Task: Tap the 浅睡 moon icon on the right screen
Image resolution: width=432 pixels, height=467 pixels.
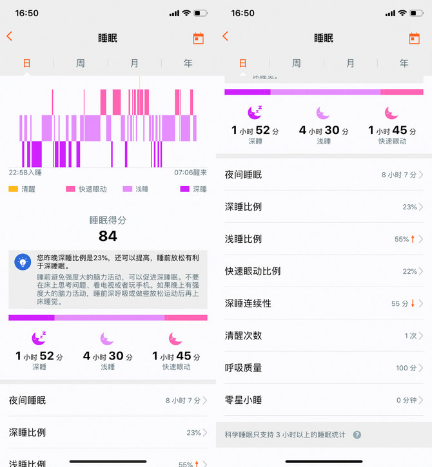Action: (323, 113)
